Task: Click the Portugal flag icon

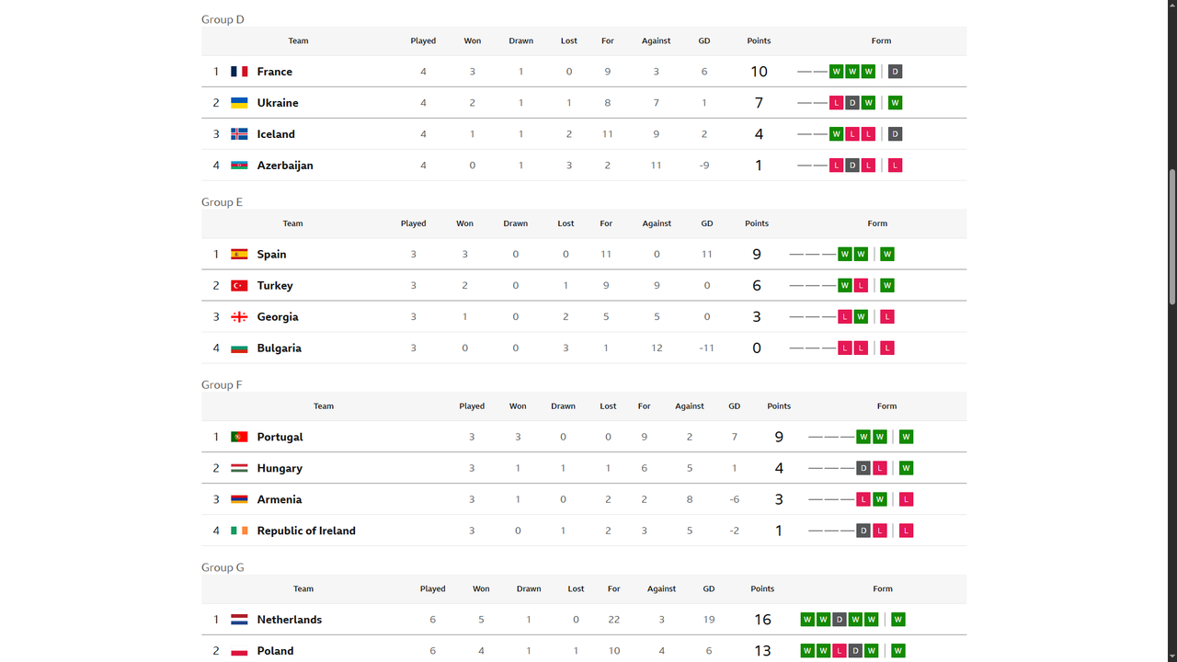Action: point(239,438)
